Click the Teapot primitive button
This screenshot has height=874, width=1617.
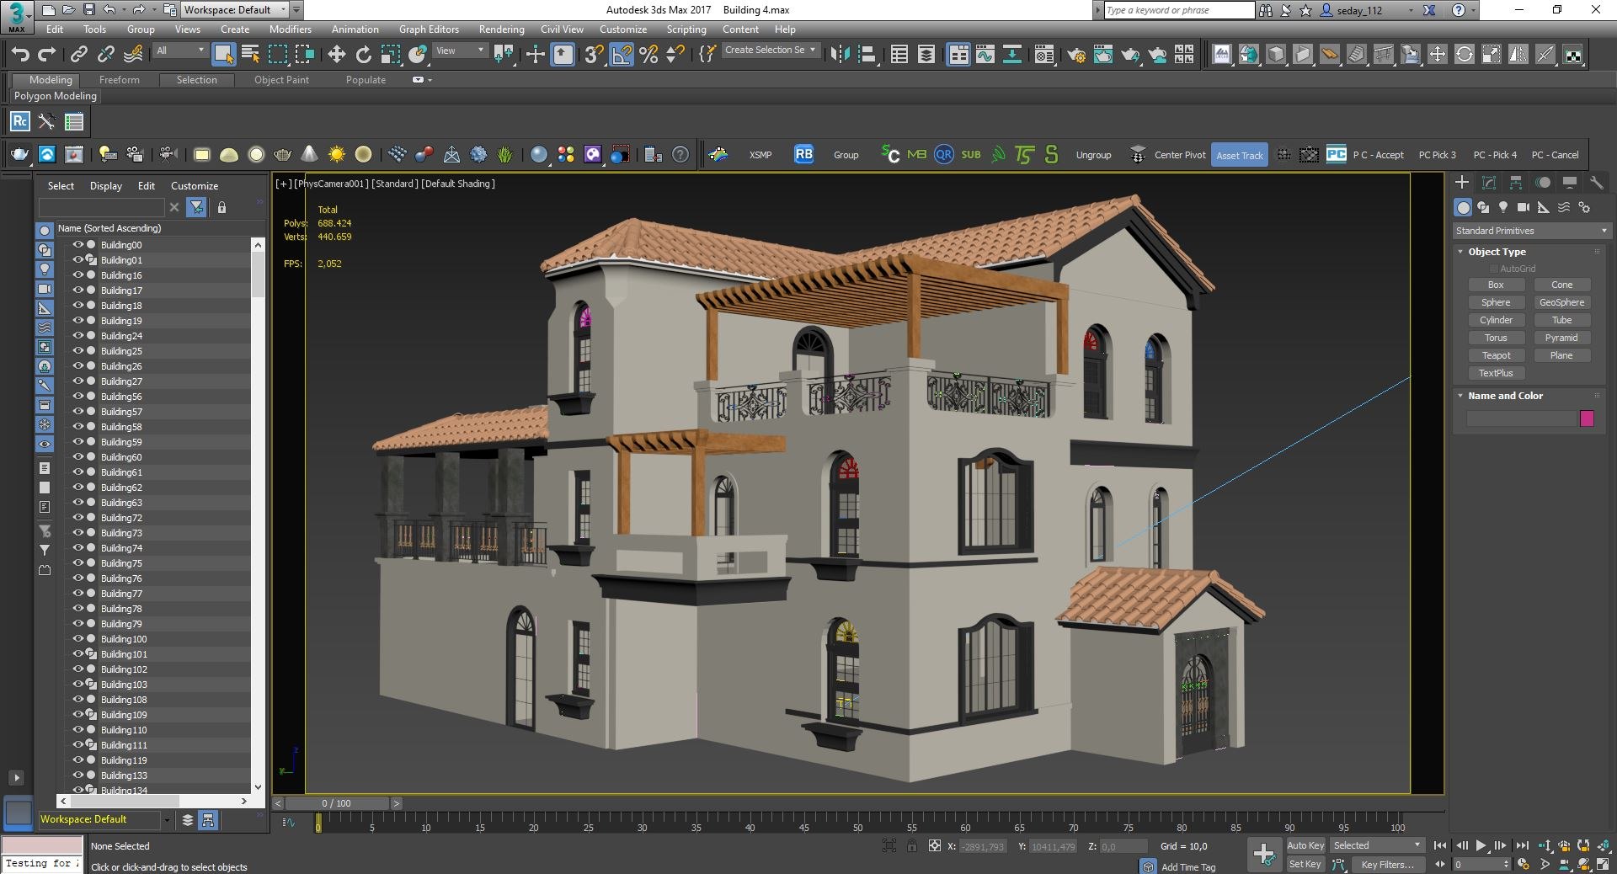[x=1496, y=355]
